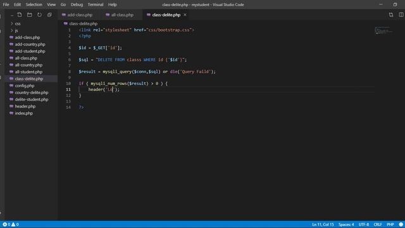Refresh the explorer file list

point(39,15)
